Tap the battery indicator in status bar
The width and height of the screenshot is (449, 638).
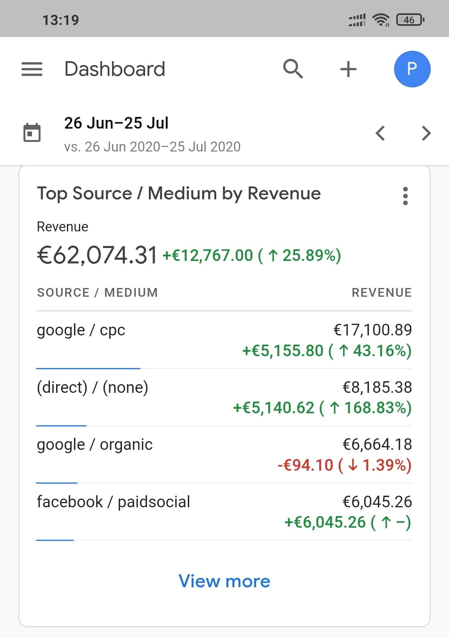point(410,20)
